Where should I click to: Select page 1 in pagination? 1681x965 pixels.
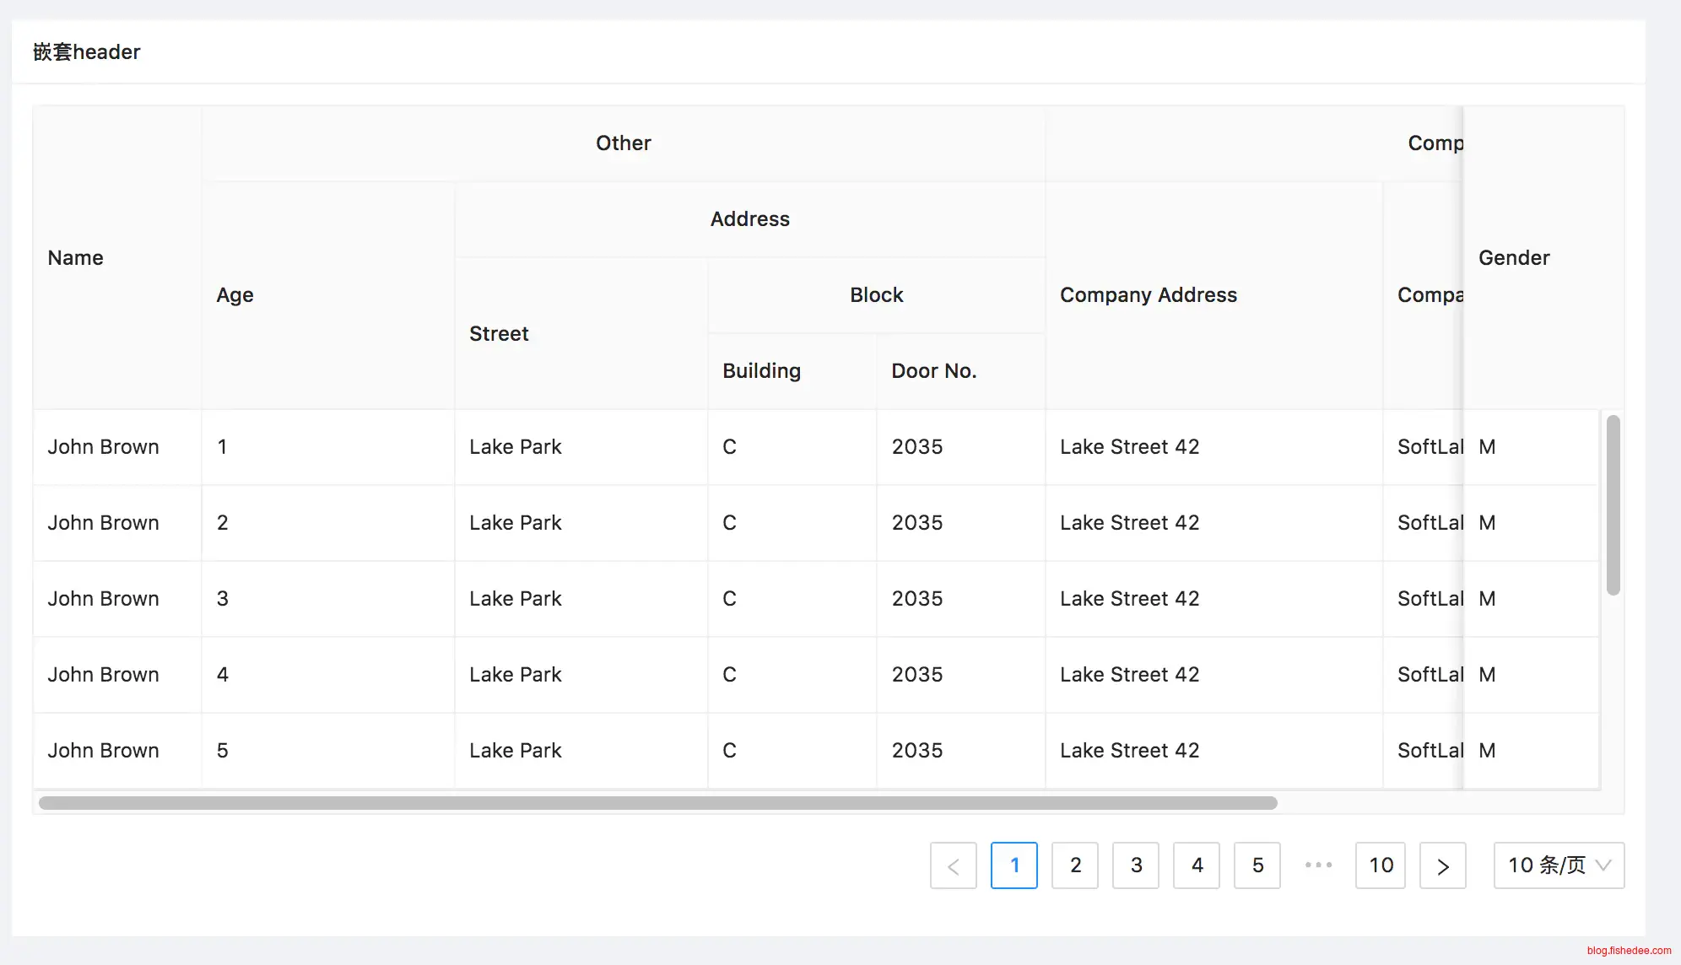(x=1013, y=865)
